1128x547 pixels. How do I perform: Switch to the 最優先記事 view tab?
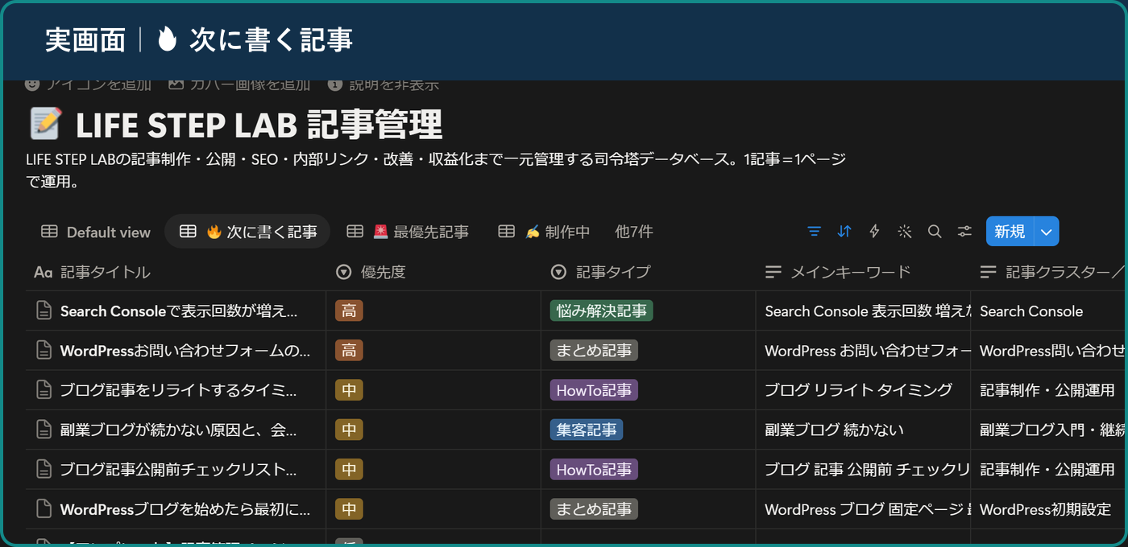tap(408, 232)
